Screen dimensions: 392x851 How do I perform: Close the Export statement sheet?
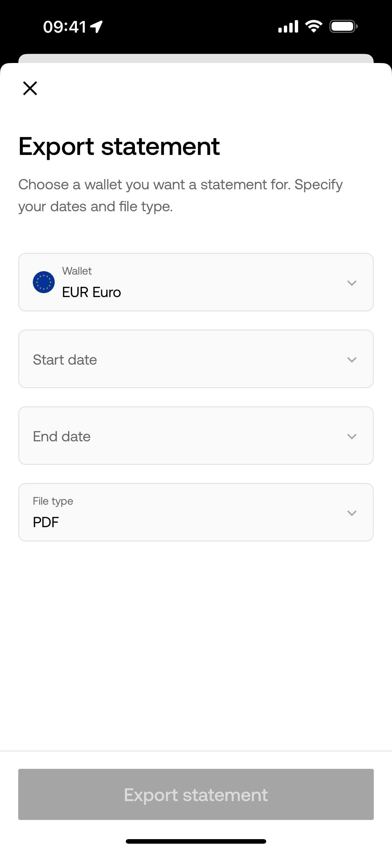tap(30, 88)
